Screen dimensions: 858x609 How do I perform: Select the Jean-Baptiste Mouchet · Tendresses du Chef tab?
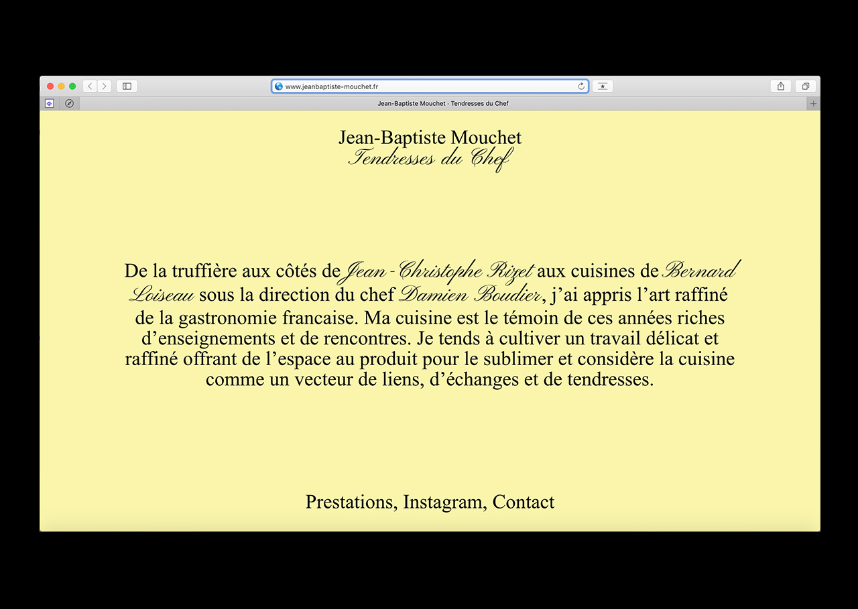[x=443, y=104]
